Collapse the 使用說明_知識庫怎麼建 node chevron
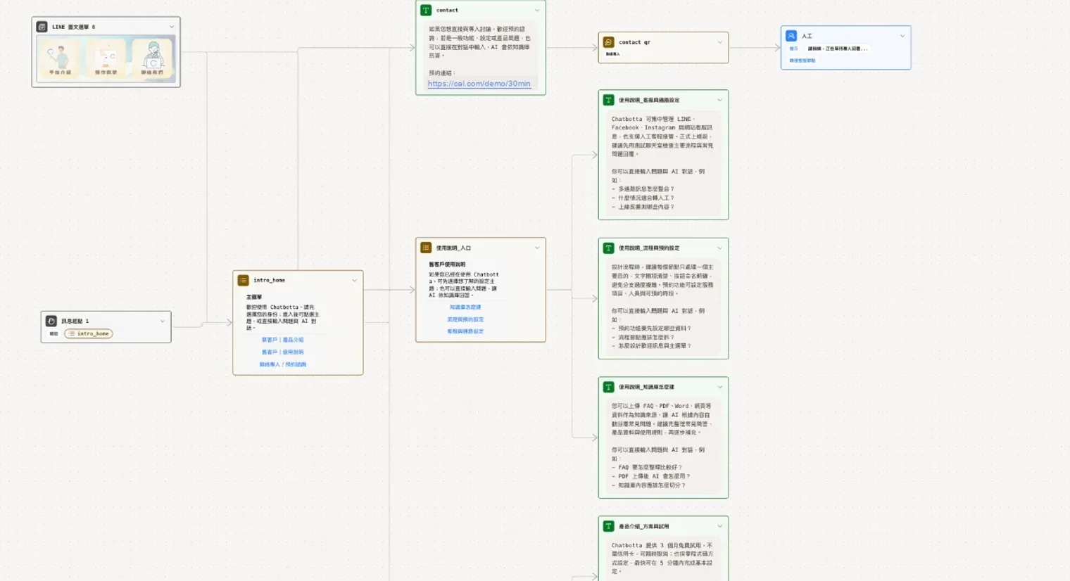 [x=719, y=387]
